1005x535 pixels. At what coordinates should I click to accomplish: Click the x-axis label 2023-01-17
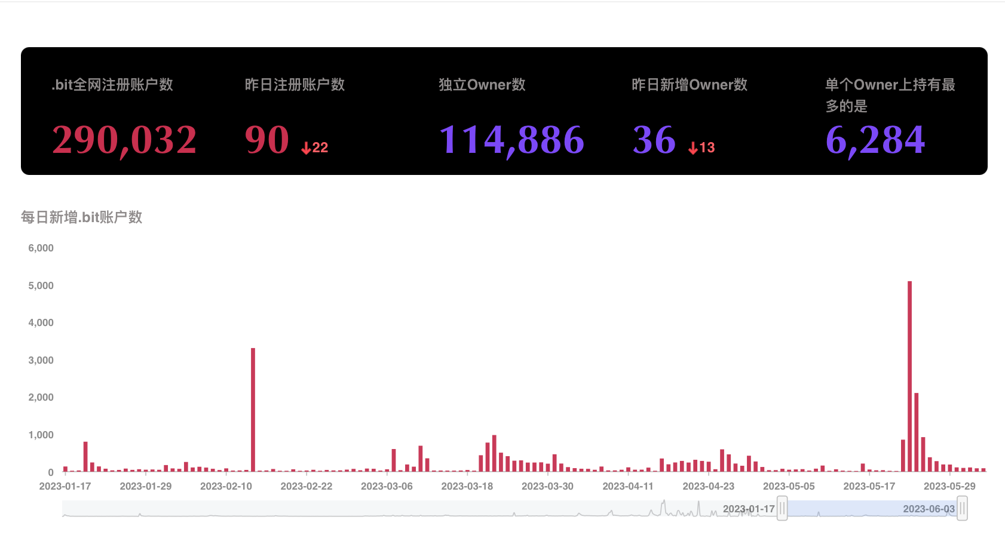(65, 486)
